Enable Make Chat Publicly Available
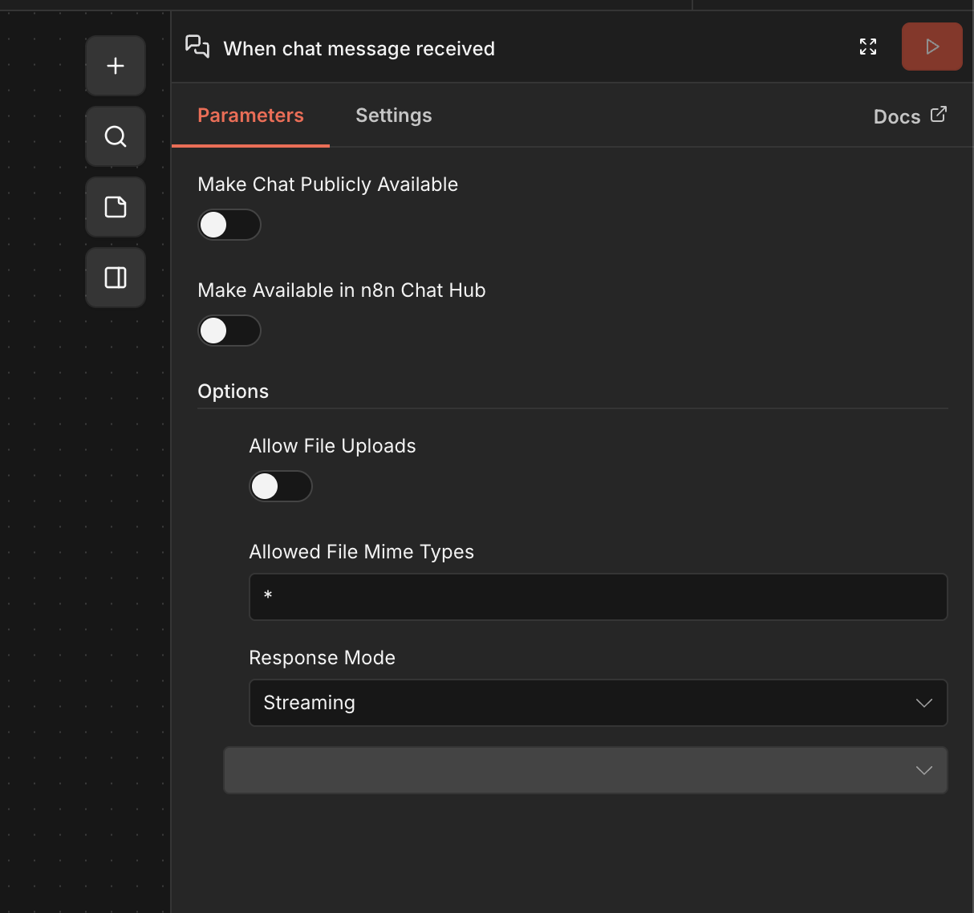Image resolution: width=974 pixels, height=913 pixels. coord(229,225)
